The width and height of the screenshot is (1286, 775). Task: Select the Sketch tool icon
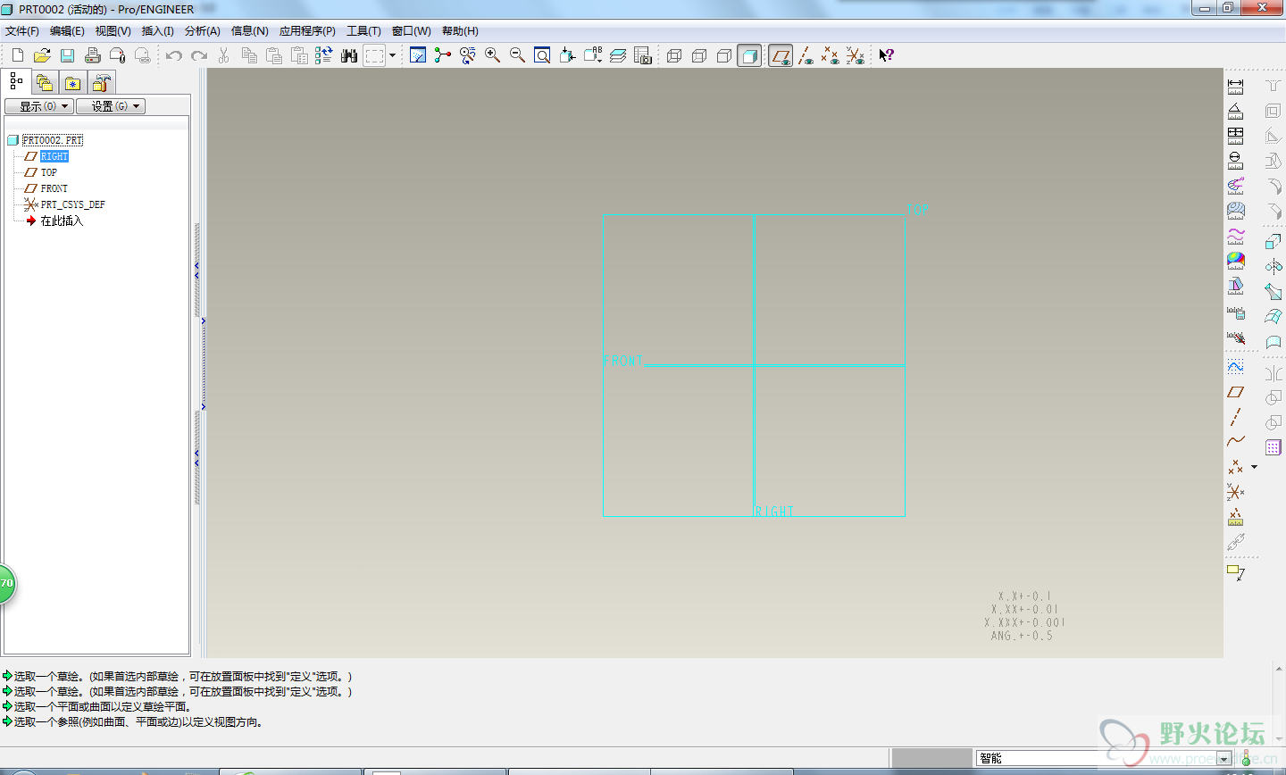(1235, 367)
